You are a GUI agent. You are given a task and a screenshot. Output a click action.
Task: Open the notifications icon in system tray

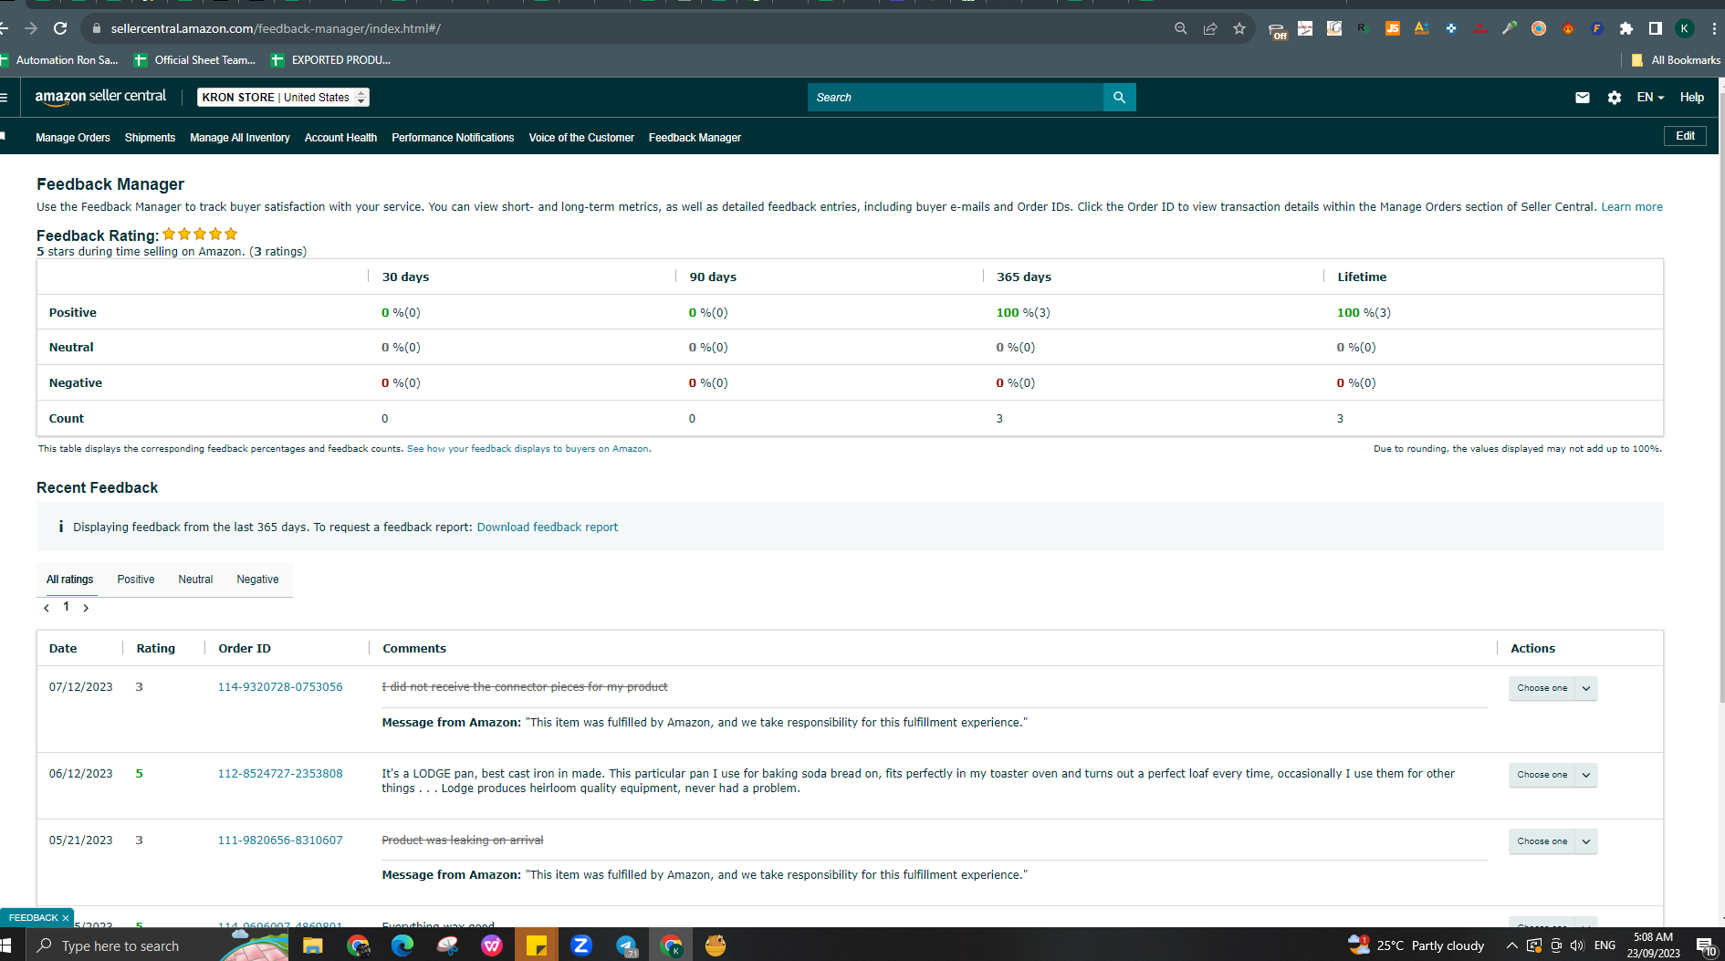(x=1705, y=945)
